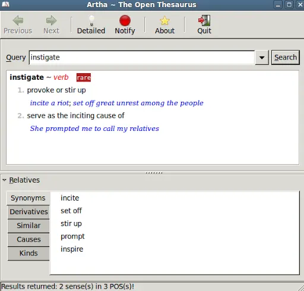The image size is (304, 291).
Task: Click the pane divider handle dots
Action: [154, 173]
